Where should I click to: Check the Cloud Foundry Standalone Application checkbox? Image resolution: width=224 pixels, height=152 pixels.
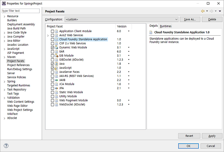pos(53,39)
